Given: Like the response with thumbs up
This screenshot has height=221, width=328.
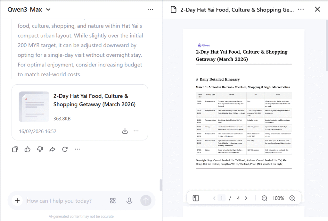Looking at the screenshot, I should pos(28,149).
